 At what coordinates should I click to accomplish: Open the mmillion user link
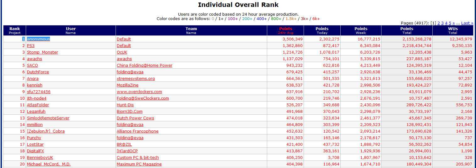pyautogui.click(x=35, y=125)
